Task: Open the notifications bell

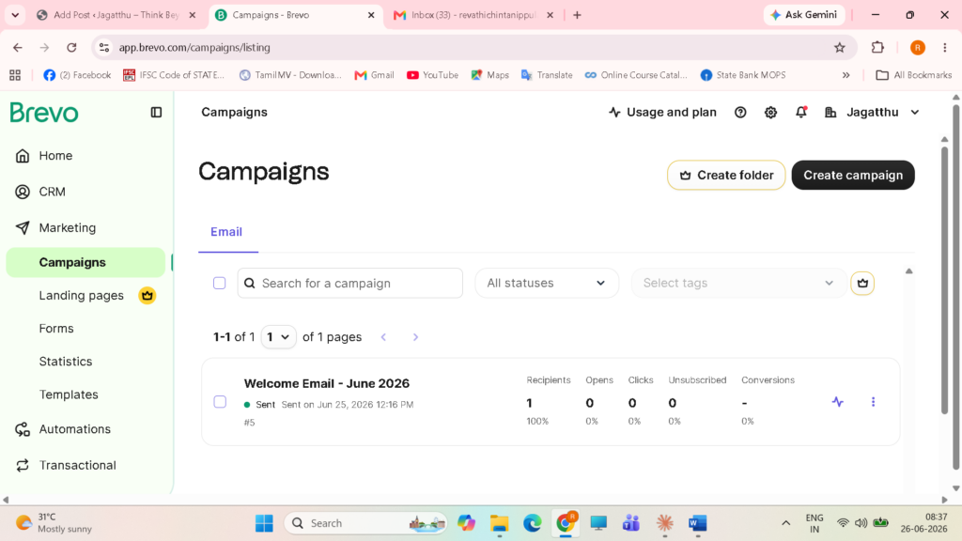Action: (x=801, y=113)
